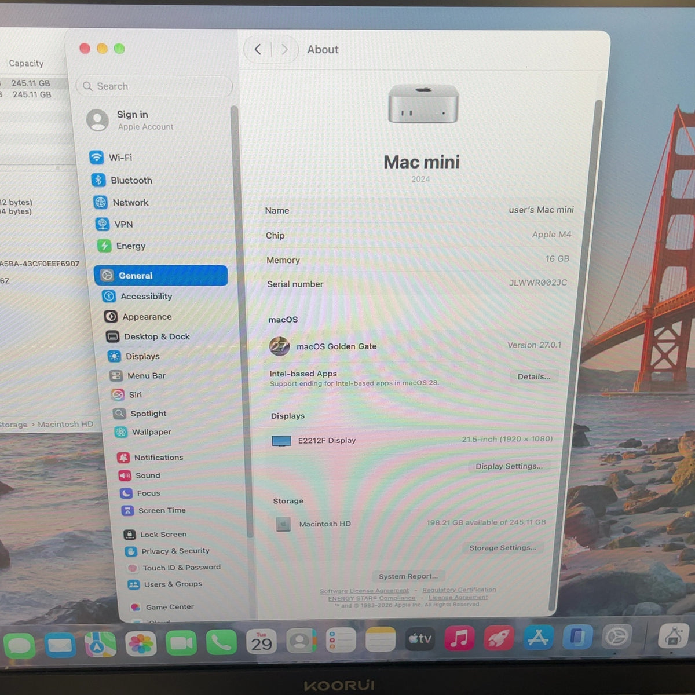Viewport: 695px width, 695px height.
Task: Select General in settings sidebar
Action: (x=161, y=276)
